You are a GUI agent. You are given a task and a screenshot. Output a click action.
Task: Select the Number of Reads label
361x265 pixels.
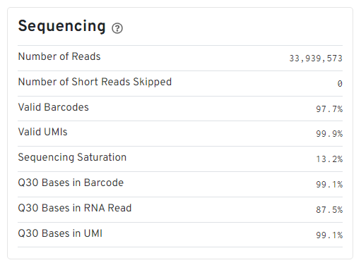[59, 56]
